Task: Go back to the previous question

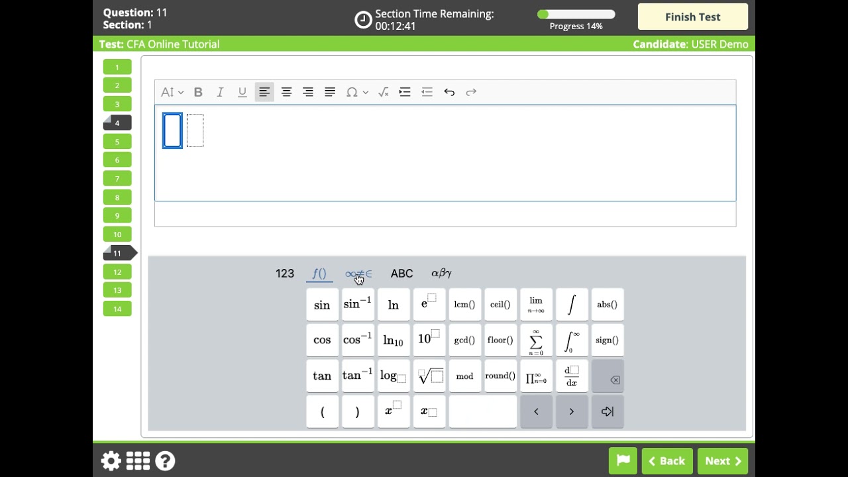Action: pos(667,461)
